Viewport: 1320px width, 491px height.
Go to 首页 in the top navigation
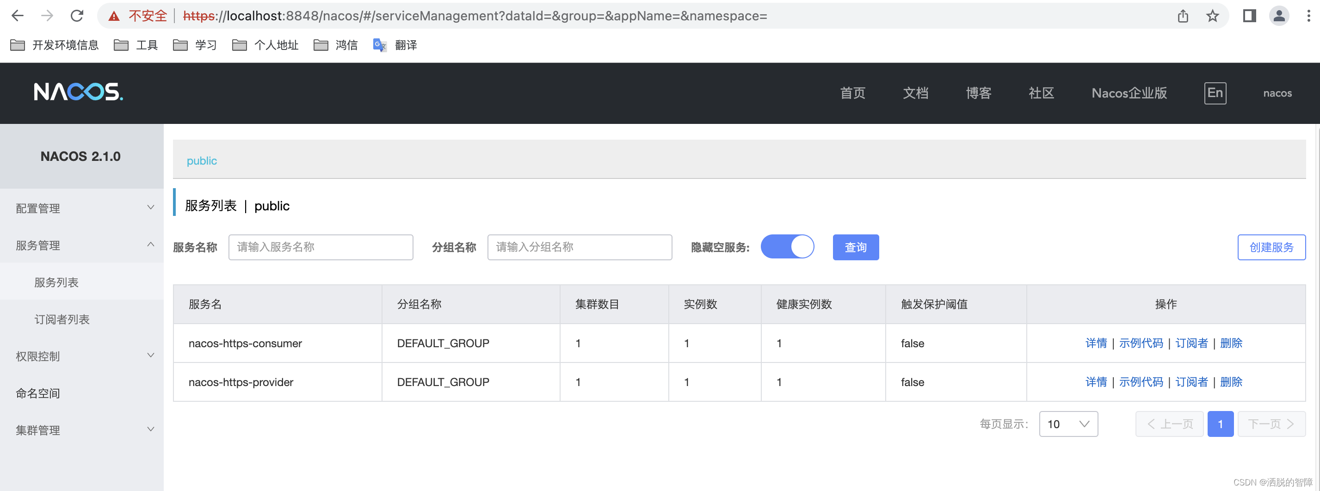pyautogui.click(x=853, y=93)
